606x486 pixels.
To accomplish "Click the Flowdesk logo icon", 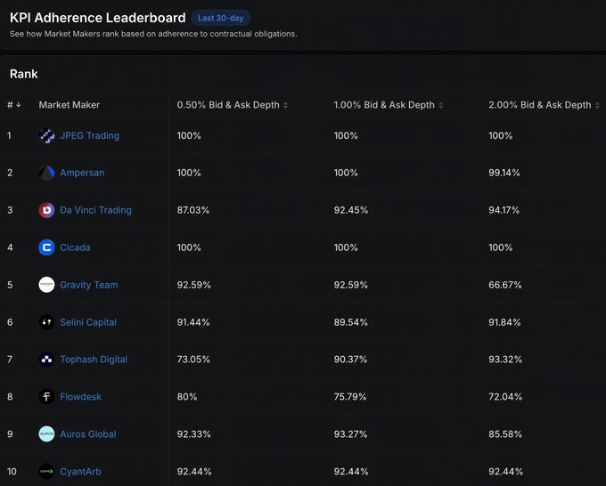I will 46,397.
